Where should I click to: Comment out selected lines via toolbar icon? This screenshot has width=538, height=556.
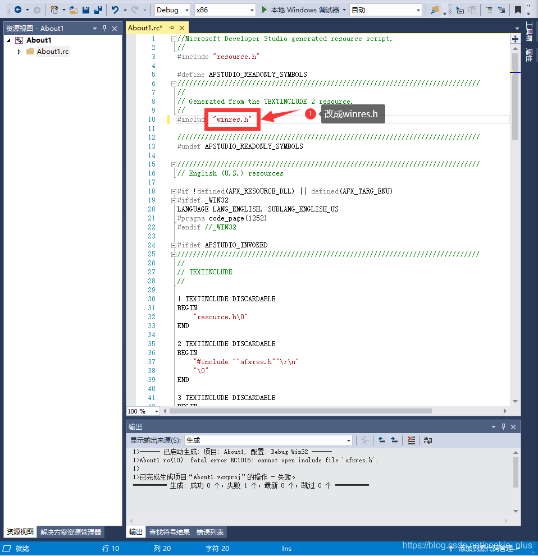489,10
